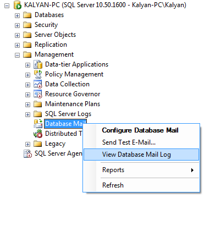The image size is (210, 226).
Task: Expand the Data Collection node
Action: tap(27, 85)
